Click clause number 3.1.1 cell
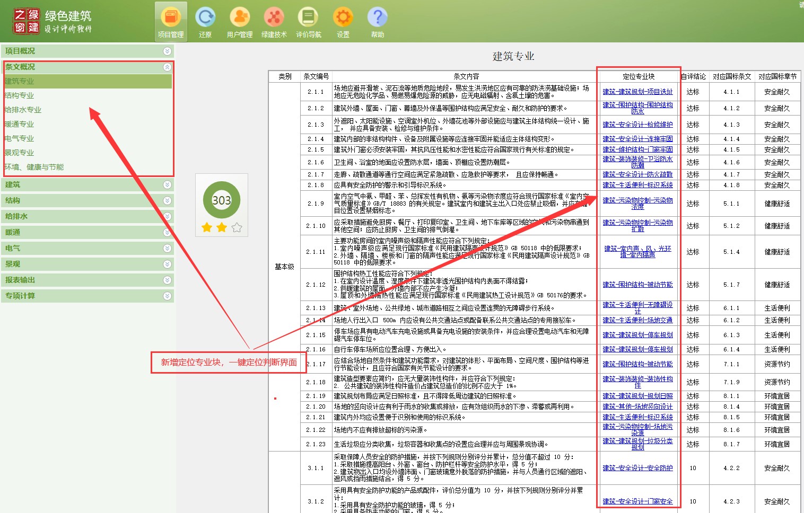The width and height of the screenshot is (804, 513). point(316,468)
